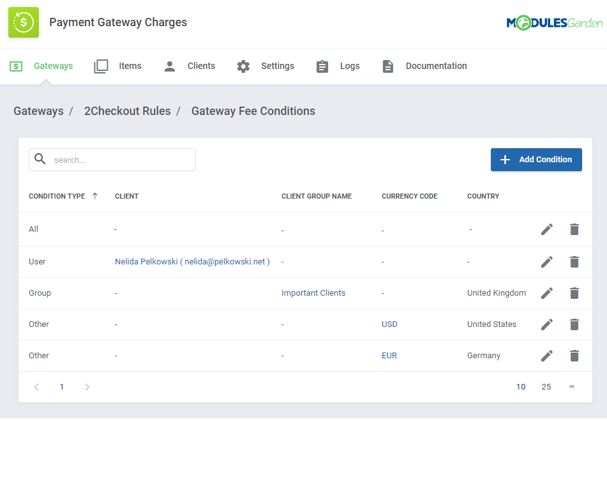Click the Add Condition button
This screenshot has width=607, height=502.
[536, 160]
